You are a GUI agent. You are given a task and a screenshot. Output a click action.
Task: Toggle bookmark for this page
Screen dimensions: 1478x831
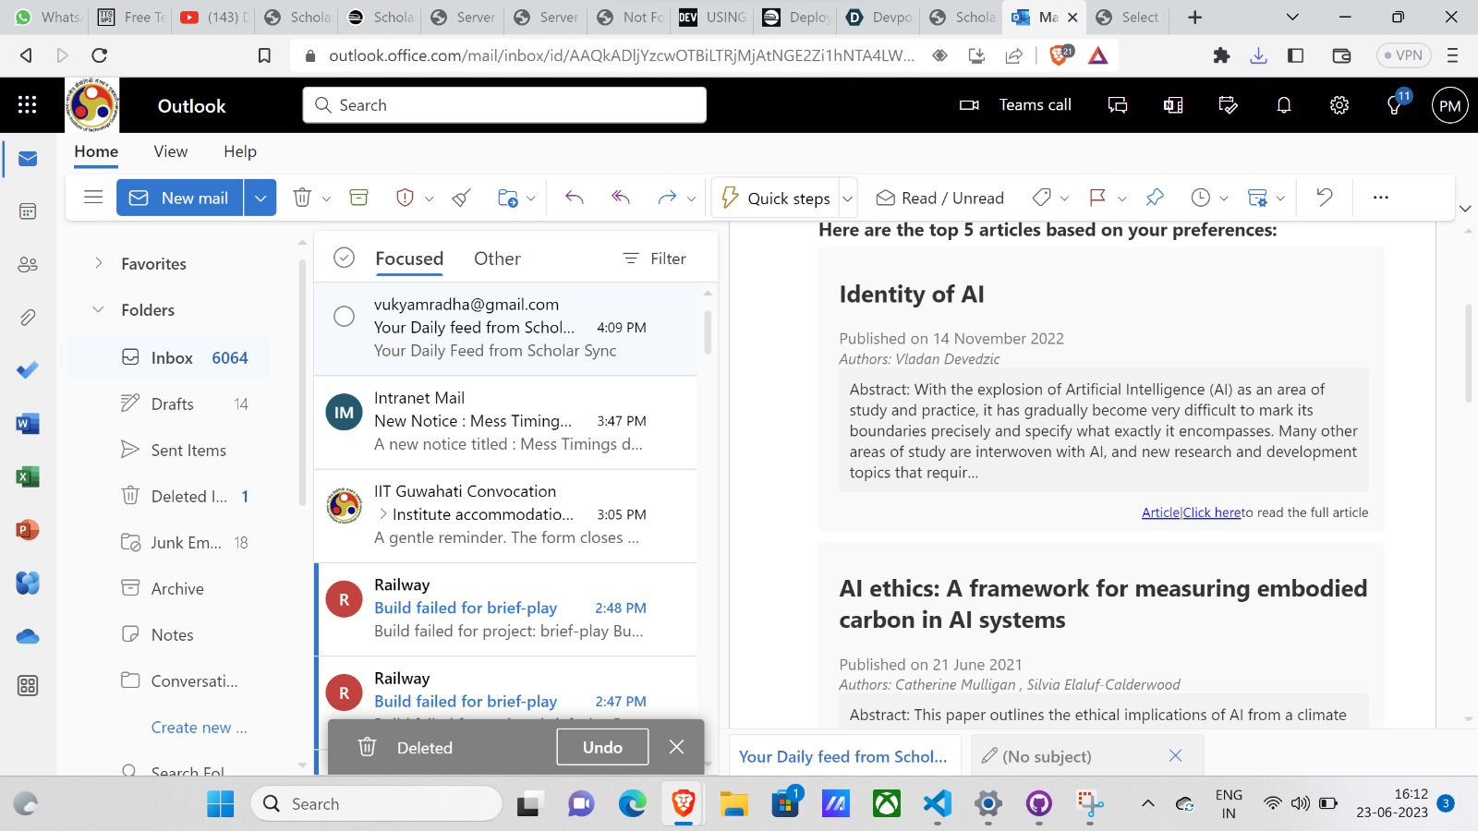[264, 55]
